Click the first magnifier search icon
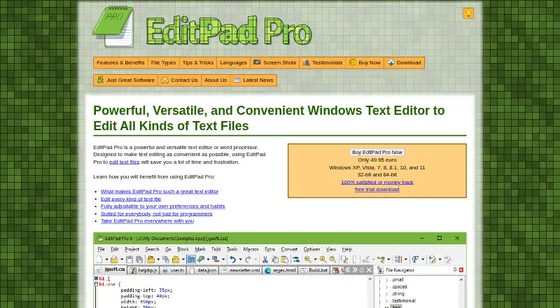This screenshot has height=308, width=560. 308,260
